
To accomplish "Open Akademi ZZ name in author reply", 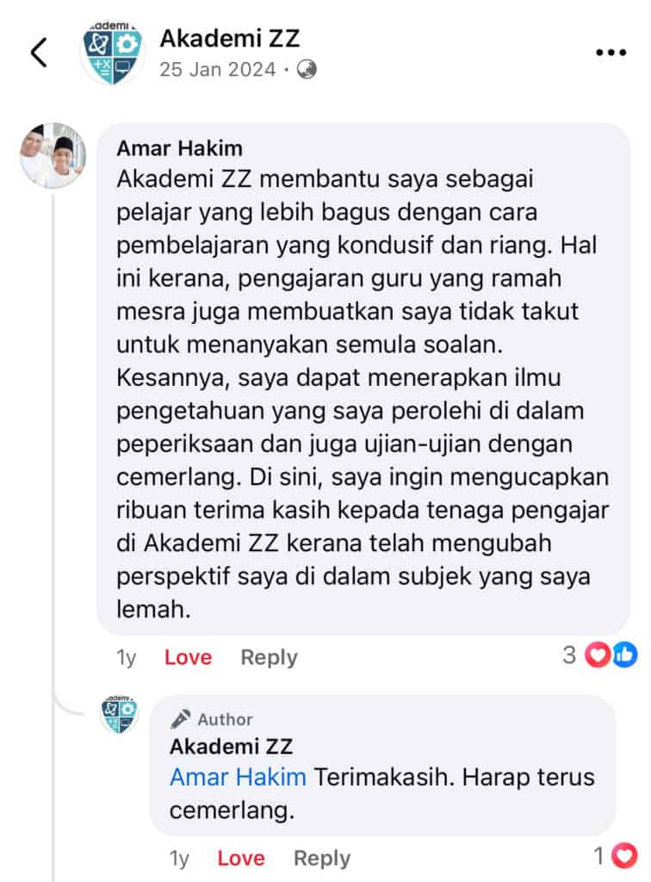I will coord(231,747).
